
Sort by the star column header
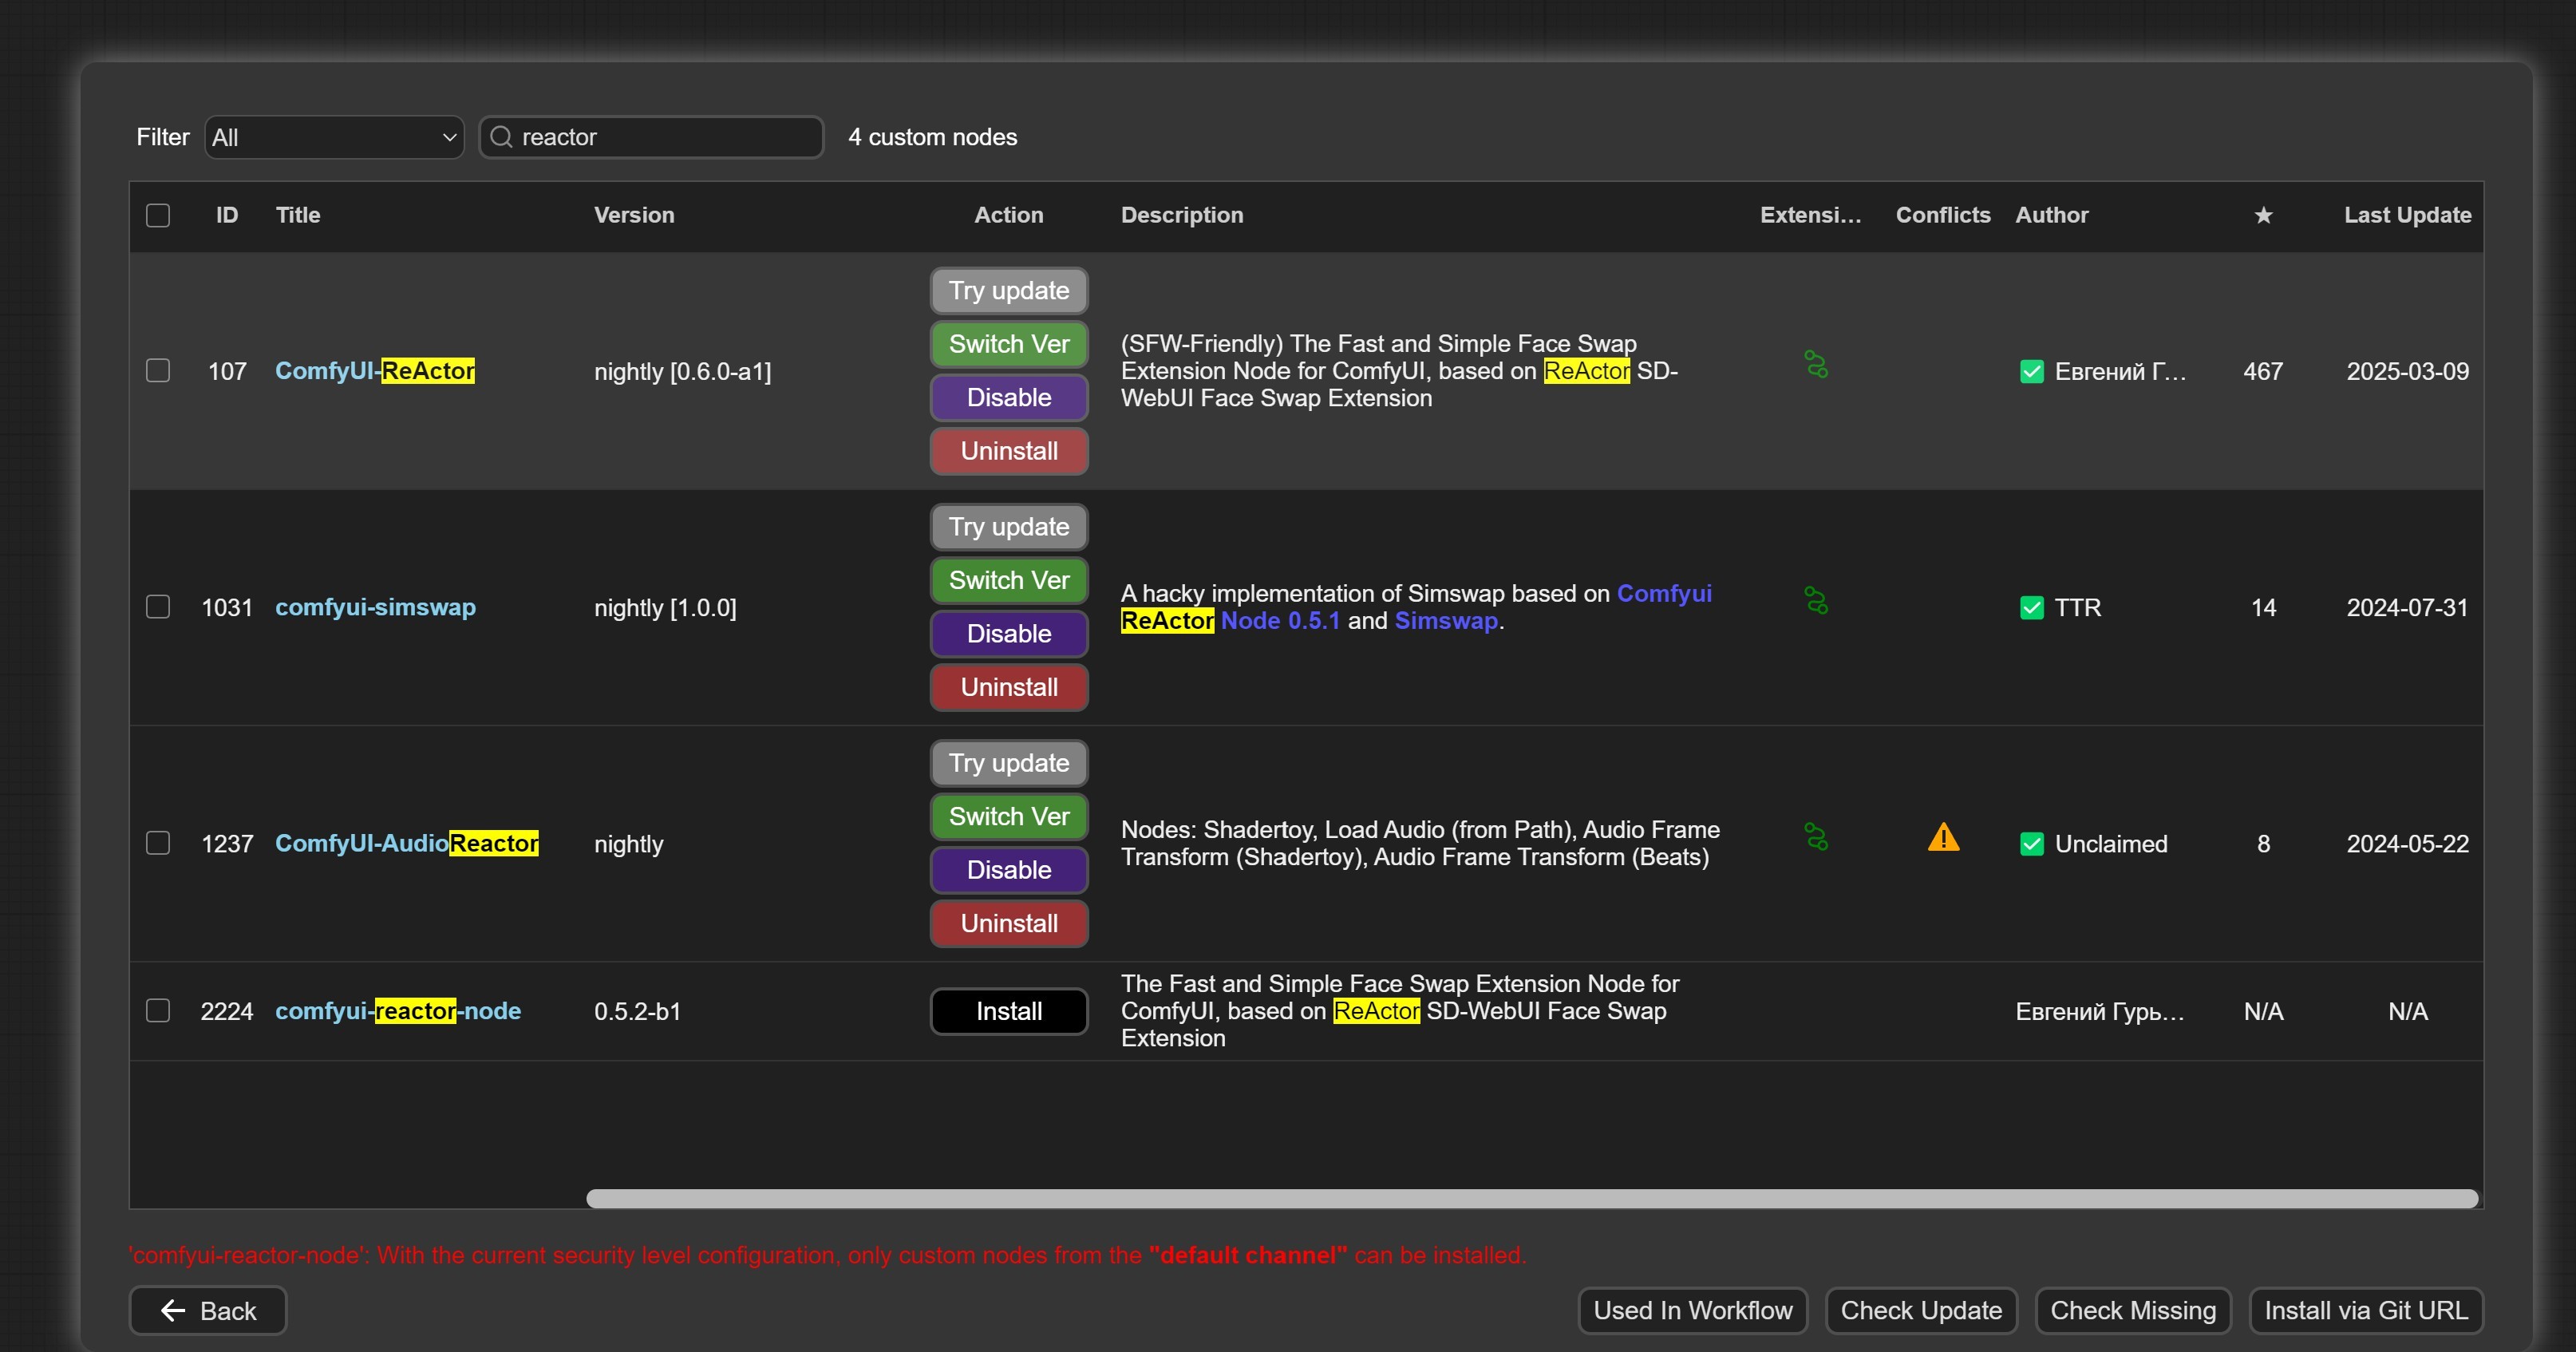2263,215
